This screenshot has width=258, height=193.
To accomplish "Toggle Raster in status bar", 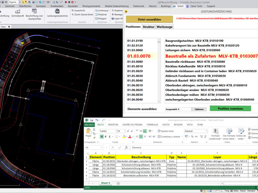I will [243, 191].
